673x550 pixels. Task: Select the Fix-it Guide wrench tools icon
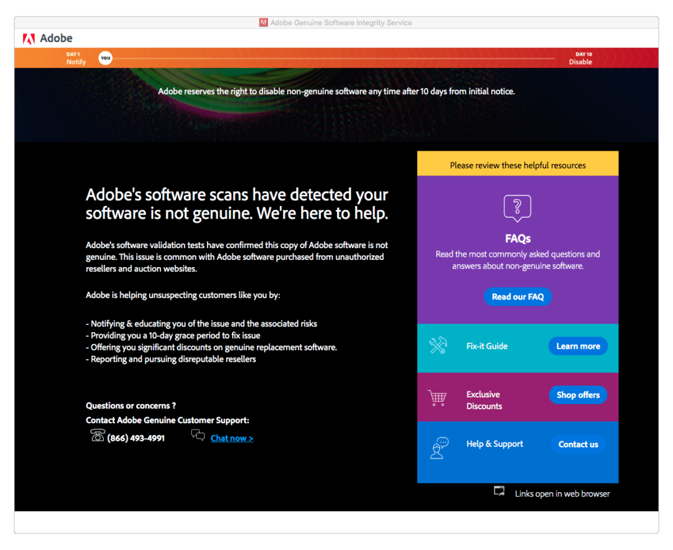coord(437,345)
